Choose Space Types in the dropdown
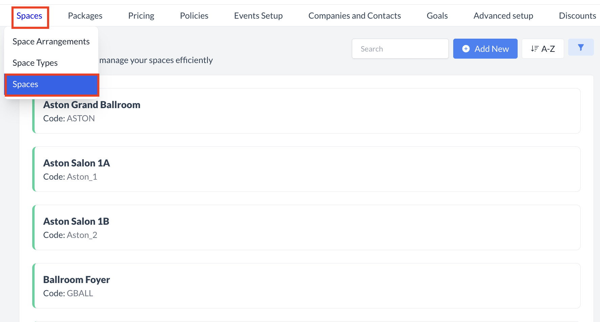The height and width of the screenshot is (322, 600). point(35,63)
